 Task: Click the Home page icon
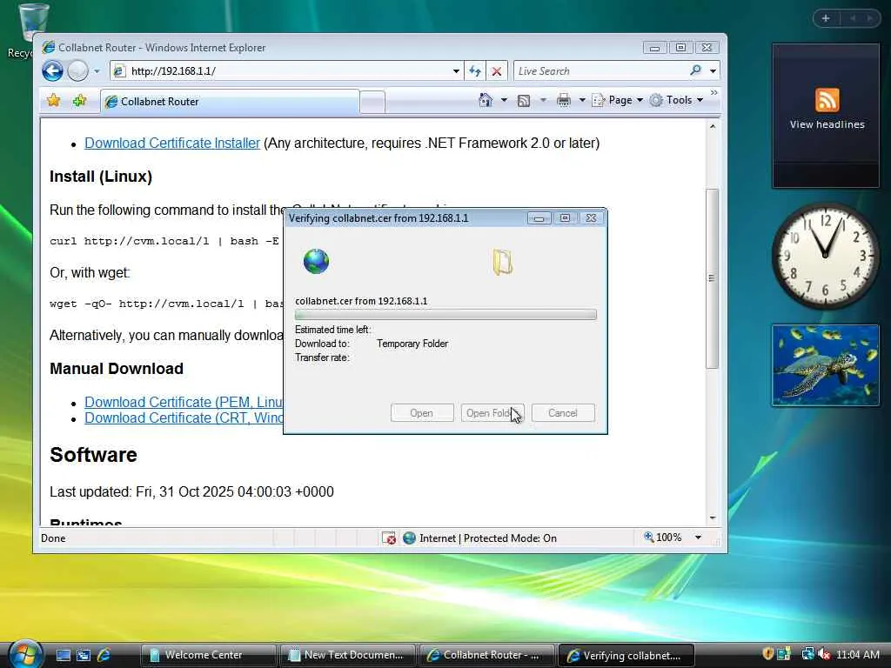pos(486,101)
